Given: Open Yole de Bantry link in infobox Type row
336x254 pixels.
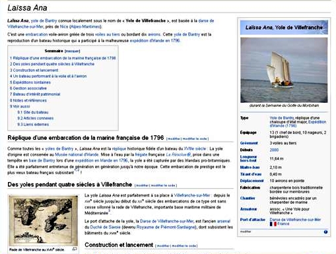Looking at the screenshot, I should coord(281,118).
